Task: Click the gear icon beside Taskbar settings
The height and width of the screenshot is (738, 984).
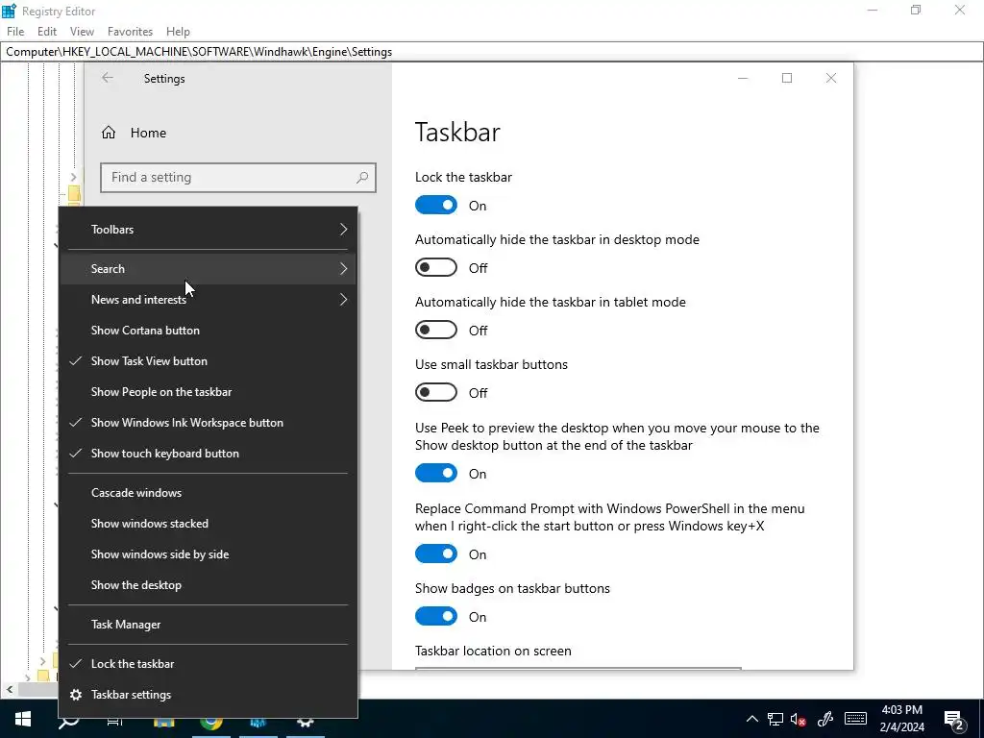Action: (76, 695)
